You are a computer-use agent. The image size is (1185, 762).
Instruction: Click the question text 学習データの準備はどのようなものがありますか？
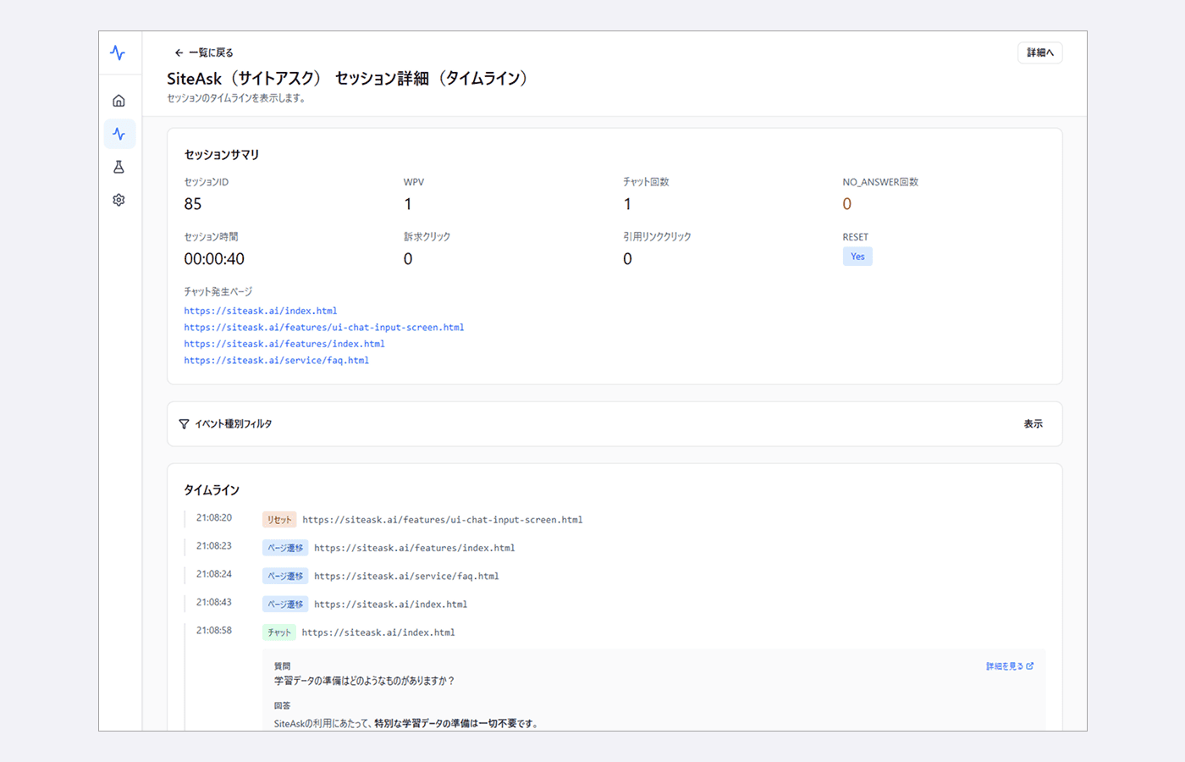coord(365,681)
